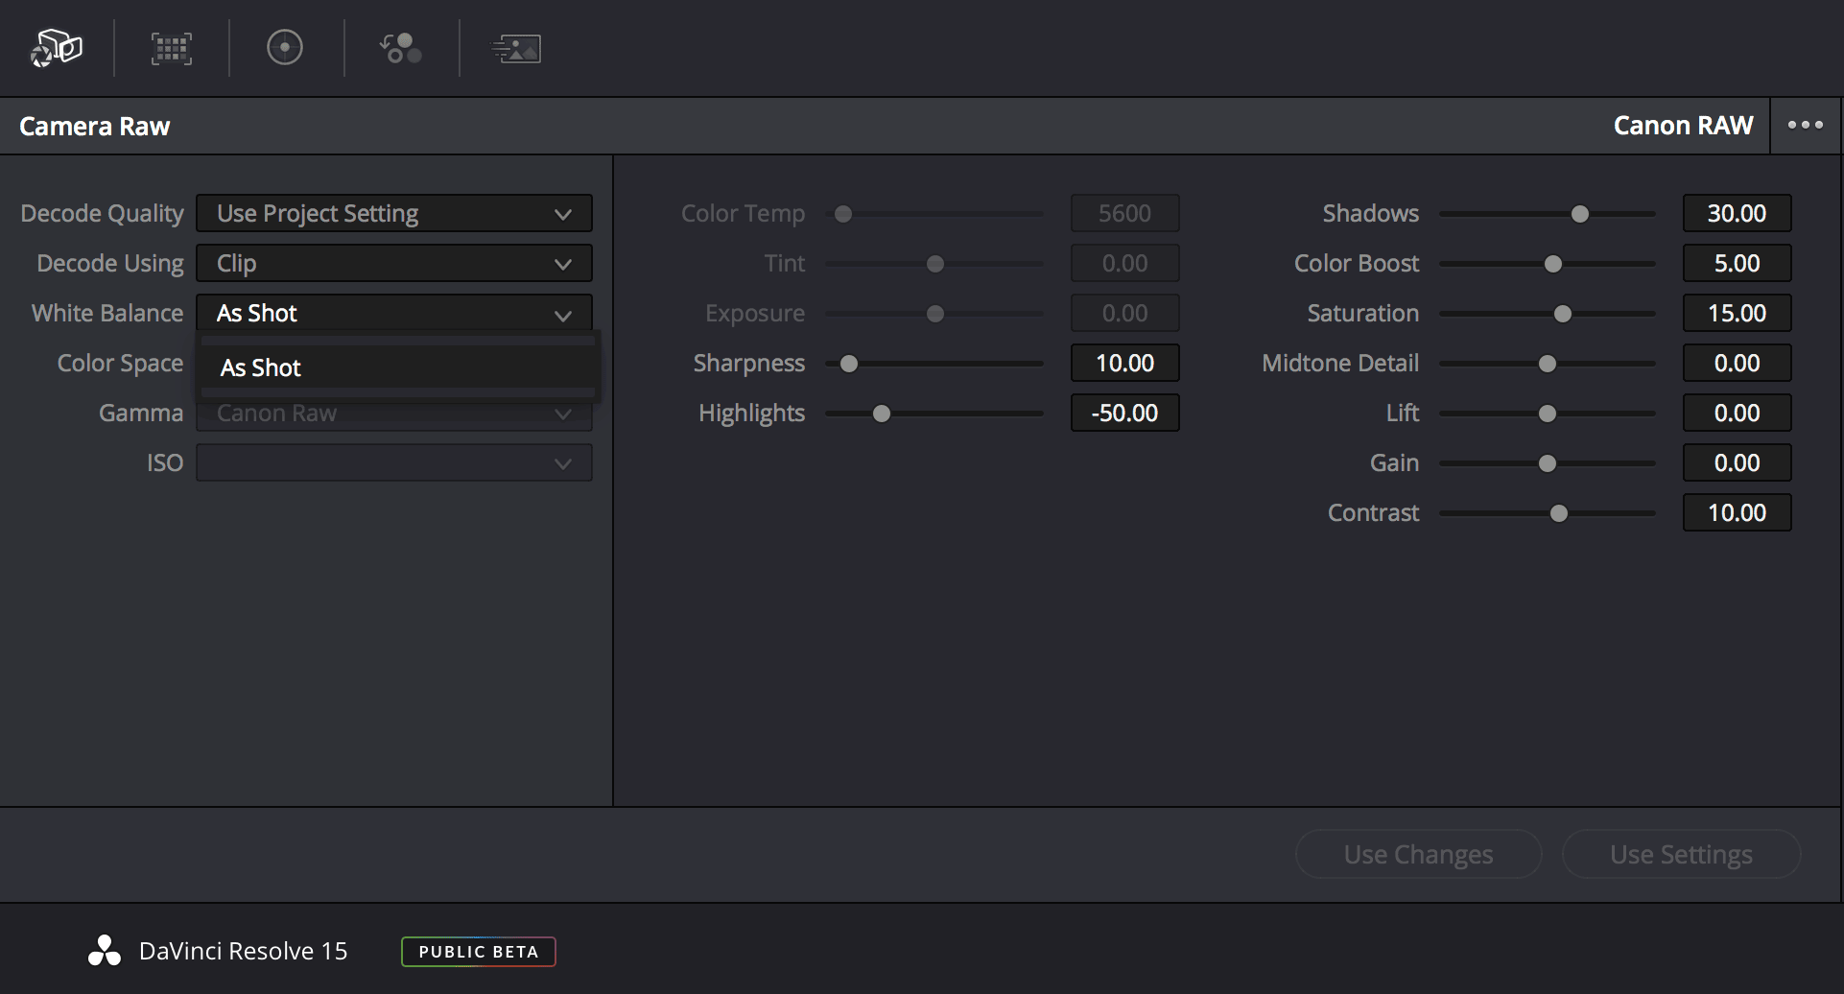This screenshot has width=1844, height=994.
Task: Adjust the Tint slider handle
Action: tap(935, 264)
